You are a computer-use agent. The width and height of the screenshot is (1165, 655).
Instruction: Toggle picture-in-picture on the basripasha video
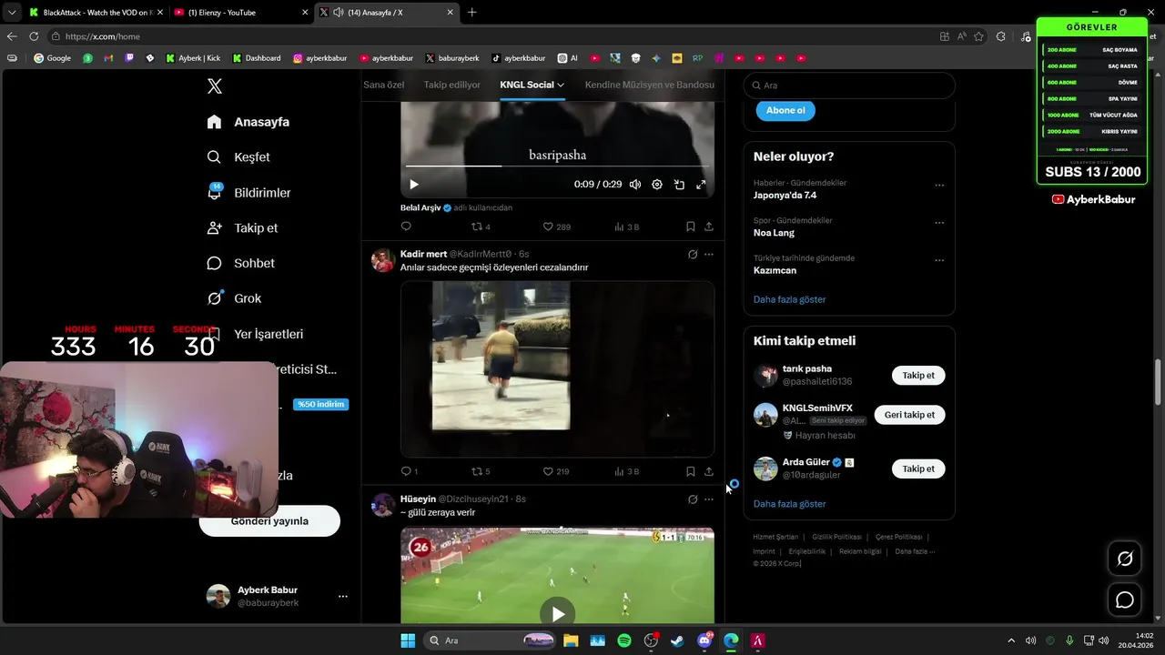point(679,185)
